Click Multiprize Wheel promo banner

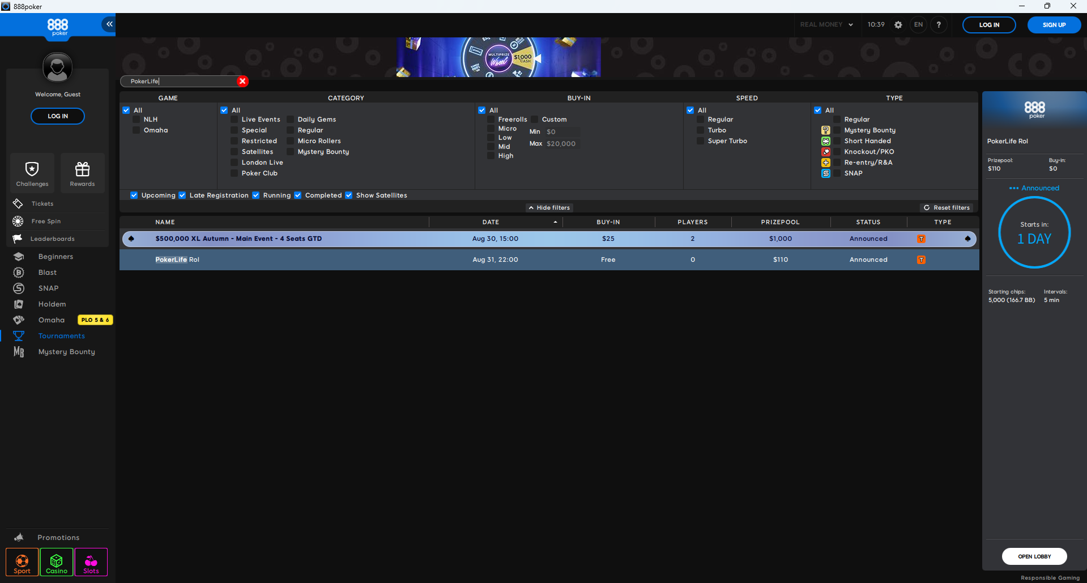(x=498, y=57)
